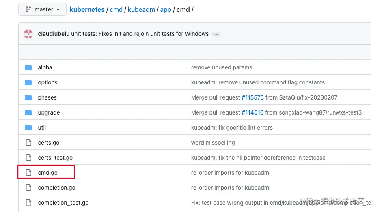Click claudiubelu's avatar image
The height and width of the screenshot is (212, 371).
click(28, 34)
